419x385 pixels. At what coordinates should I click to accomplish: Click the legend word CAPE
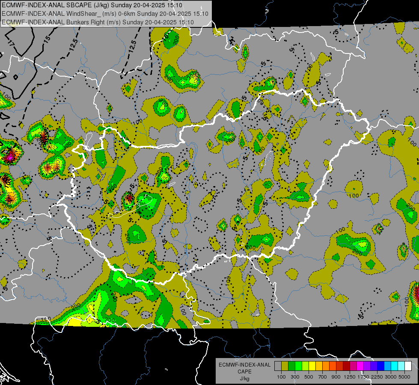tap(244, 372)
